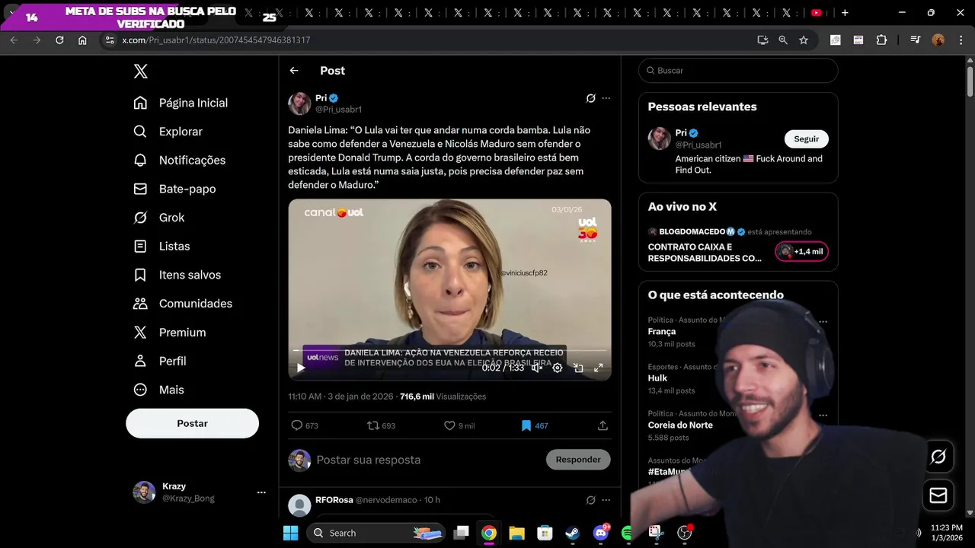Launch Steam from the taskbar
This screenshot has height=548, width=975.
tap(572, 533)
